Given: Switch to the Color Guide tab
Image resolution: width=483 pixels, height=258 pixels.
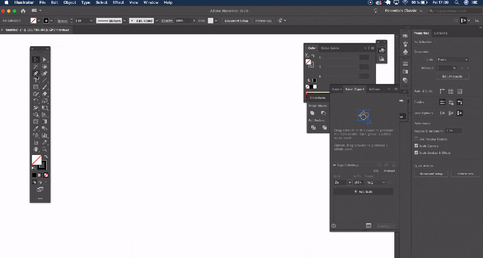Looking at the screenshot, I should (330, 48).
